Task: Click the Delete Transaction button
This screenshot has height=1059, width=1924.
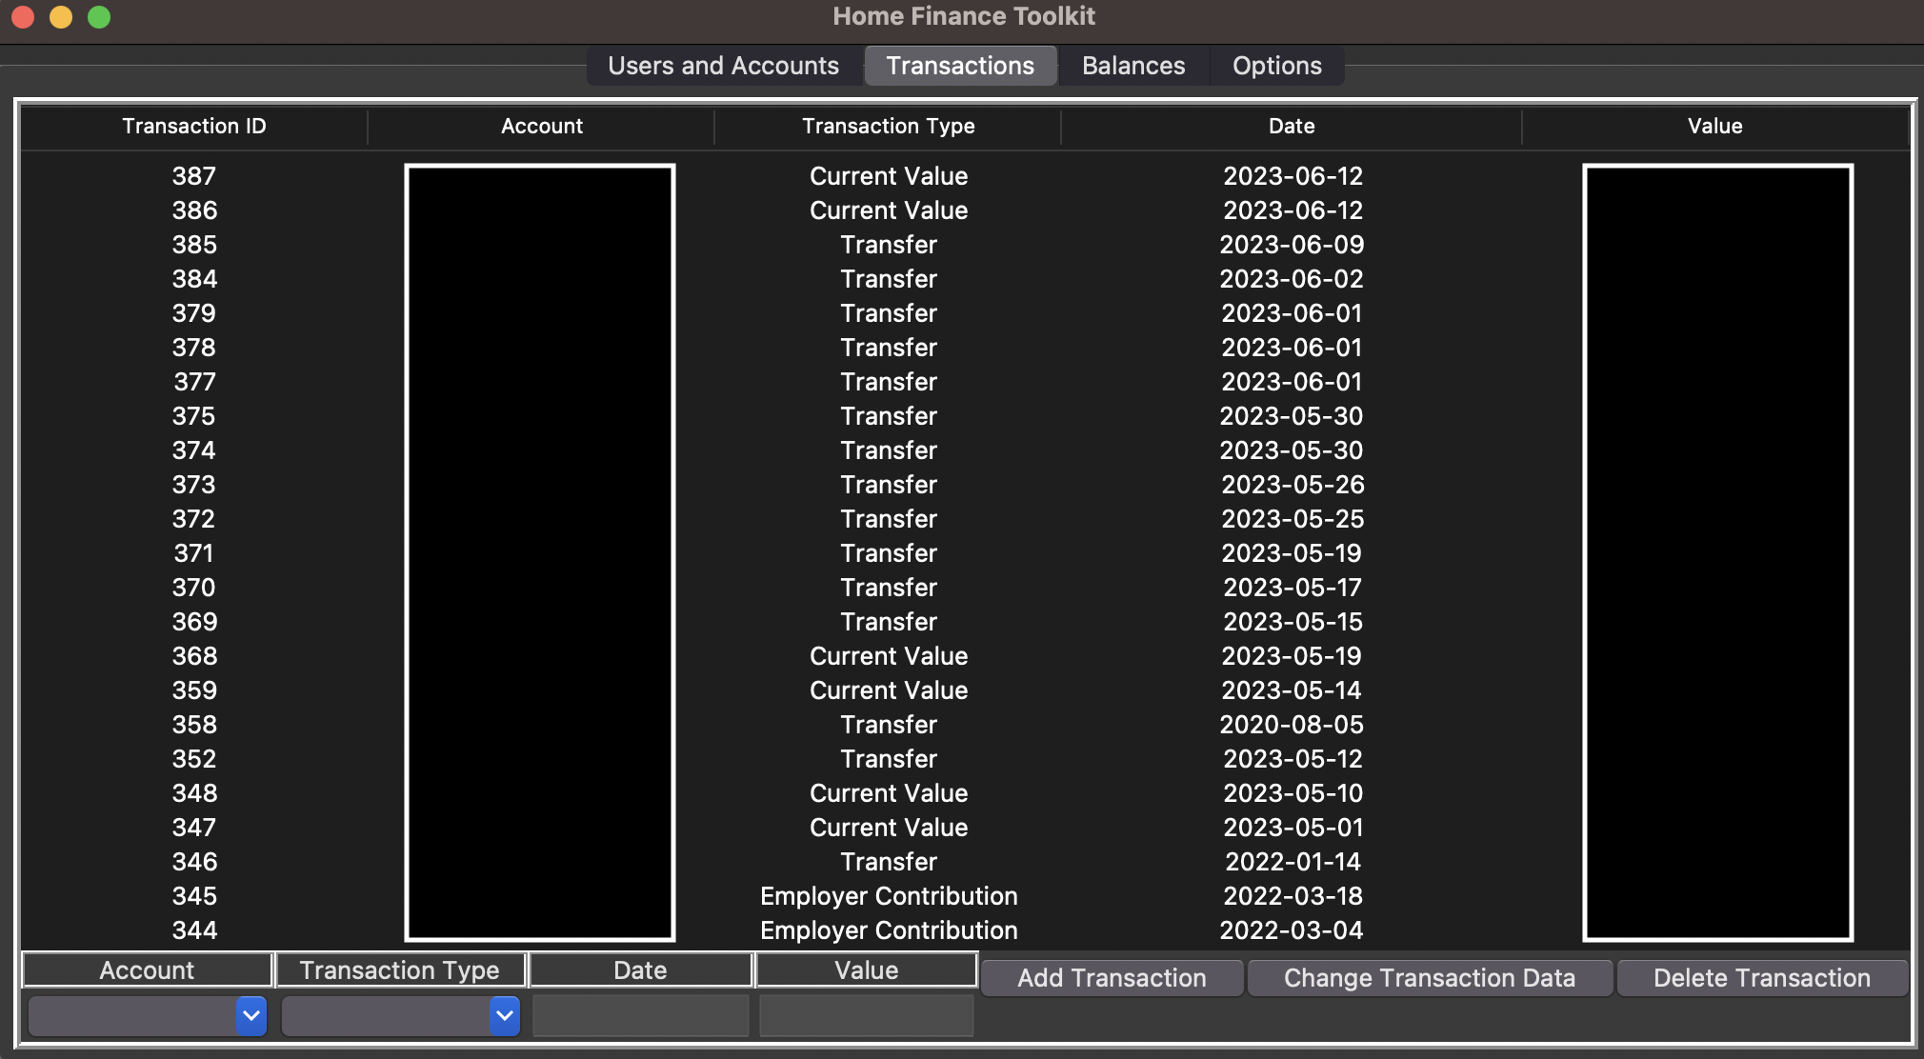Action: [x=1762, y=978]
